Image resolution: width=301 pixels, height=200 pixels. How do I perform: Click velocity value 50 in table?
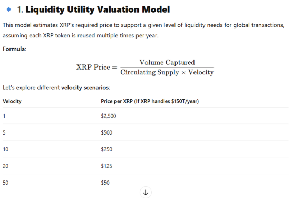(6, 183)
